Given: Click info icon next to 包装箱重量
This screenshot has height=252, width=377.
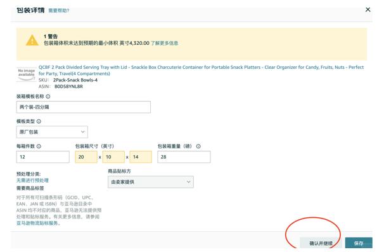Looking at the screenshot, I should [x=198, y=147].
